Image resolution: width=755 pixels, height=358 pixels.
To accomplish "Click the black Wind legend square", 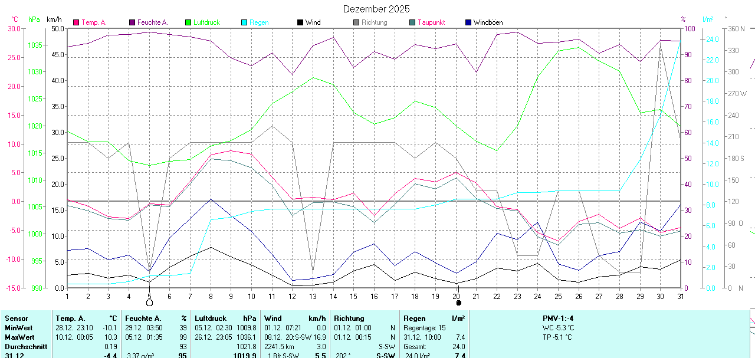I will (300, 22).
